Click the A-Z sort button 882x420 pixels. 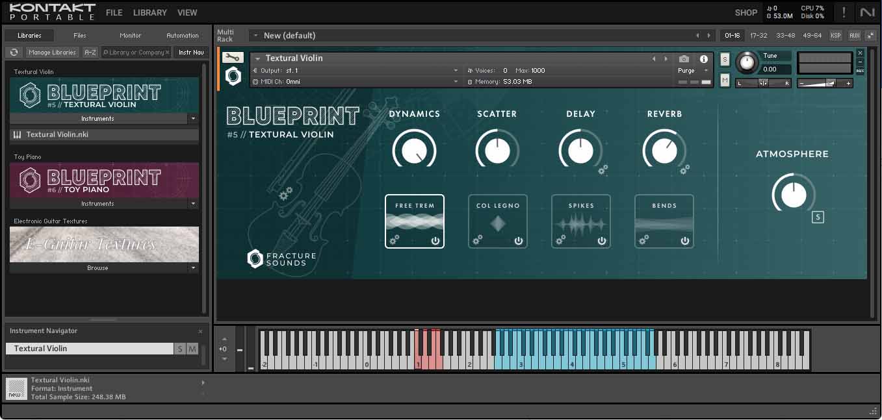pyautogui.click(x=90, y=52)
